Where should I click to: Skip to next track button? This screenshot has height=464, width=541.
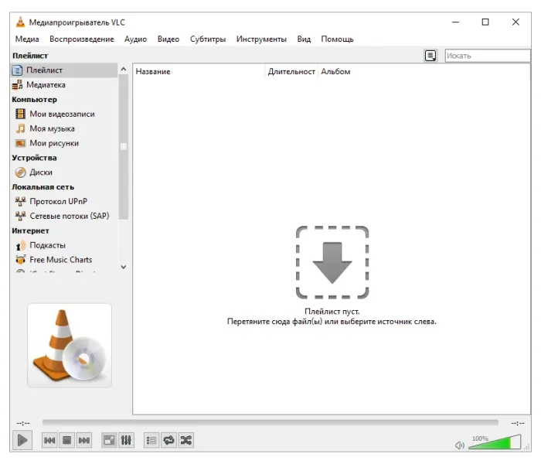[84, 440]
